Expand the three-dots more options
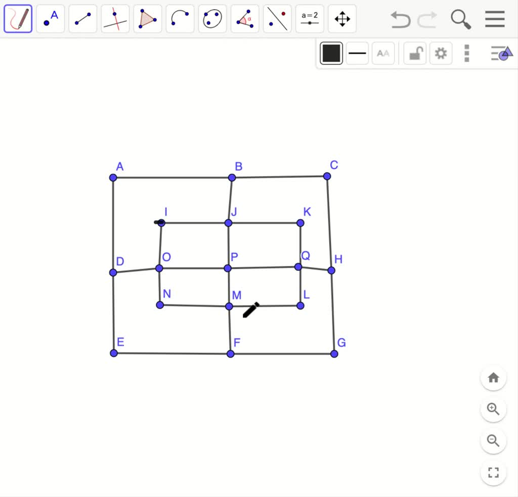Viewport: 518px width, 497px height. point(467,53)
